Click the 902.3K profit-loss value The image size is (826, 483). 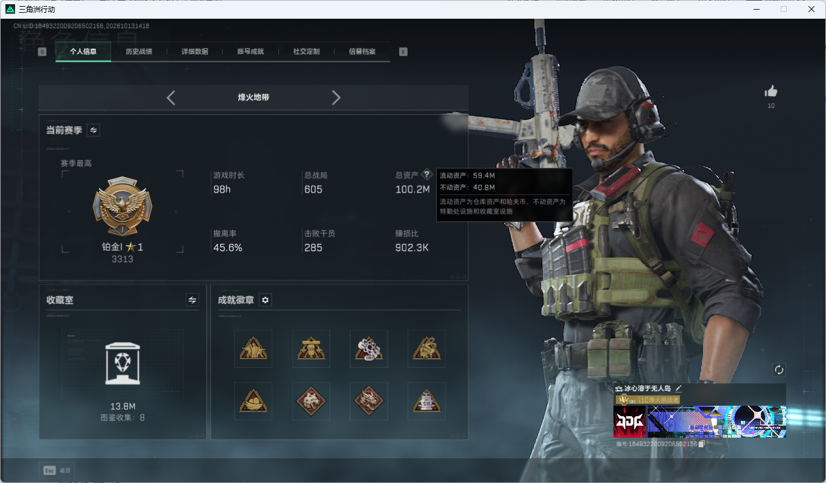[x=412, y=248]
